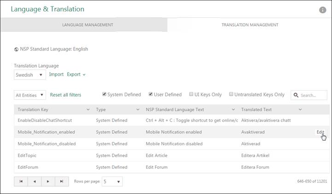Open the Rows per page dropdown
The image size is (332, 194).
point(112,182)
